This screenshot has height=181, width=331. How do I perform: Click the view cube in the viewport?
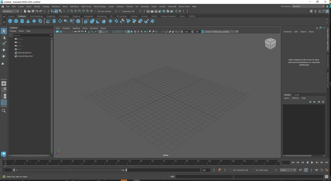click(270, 44)
